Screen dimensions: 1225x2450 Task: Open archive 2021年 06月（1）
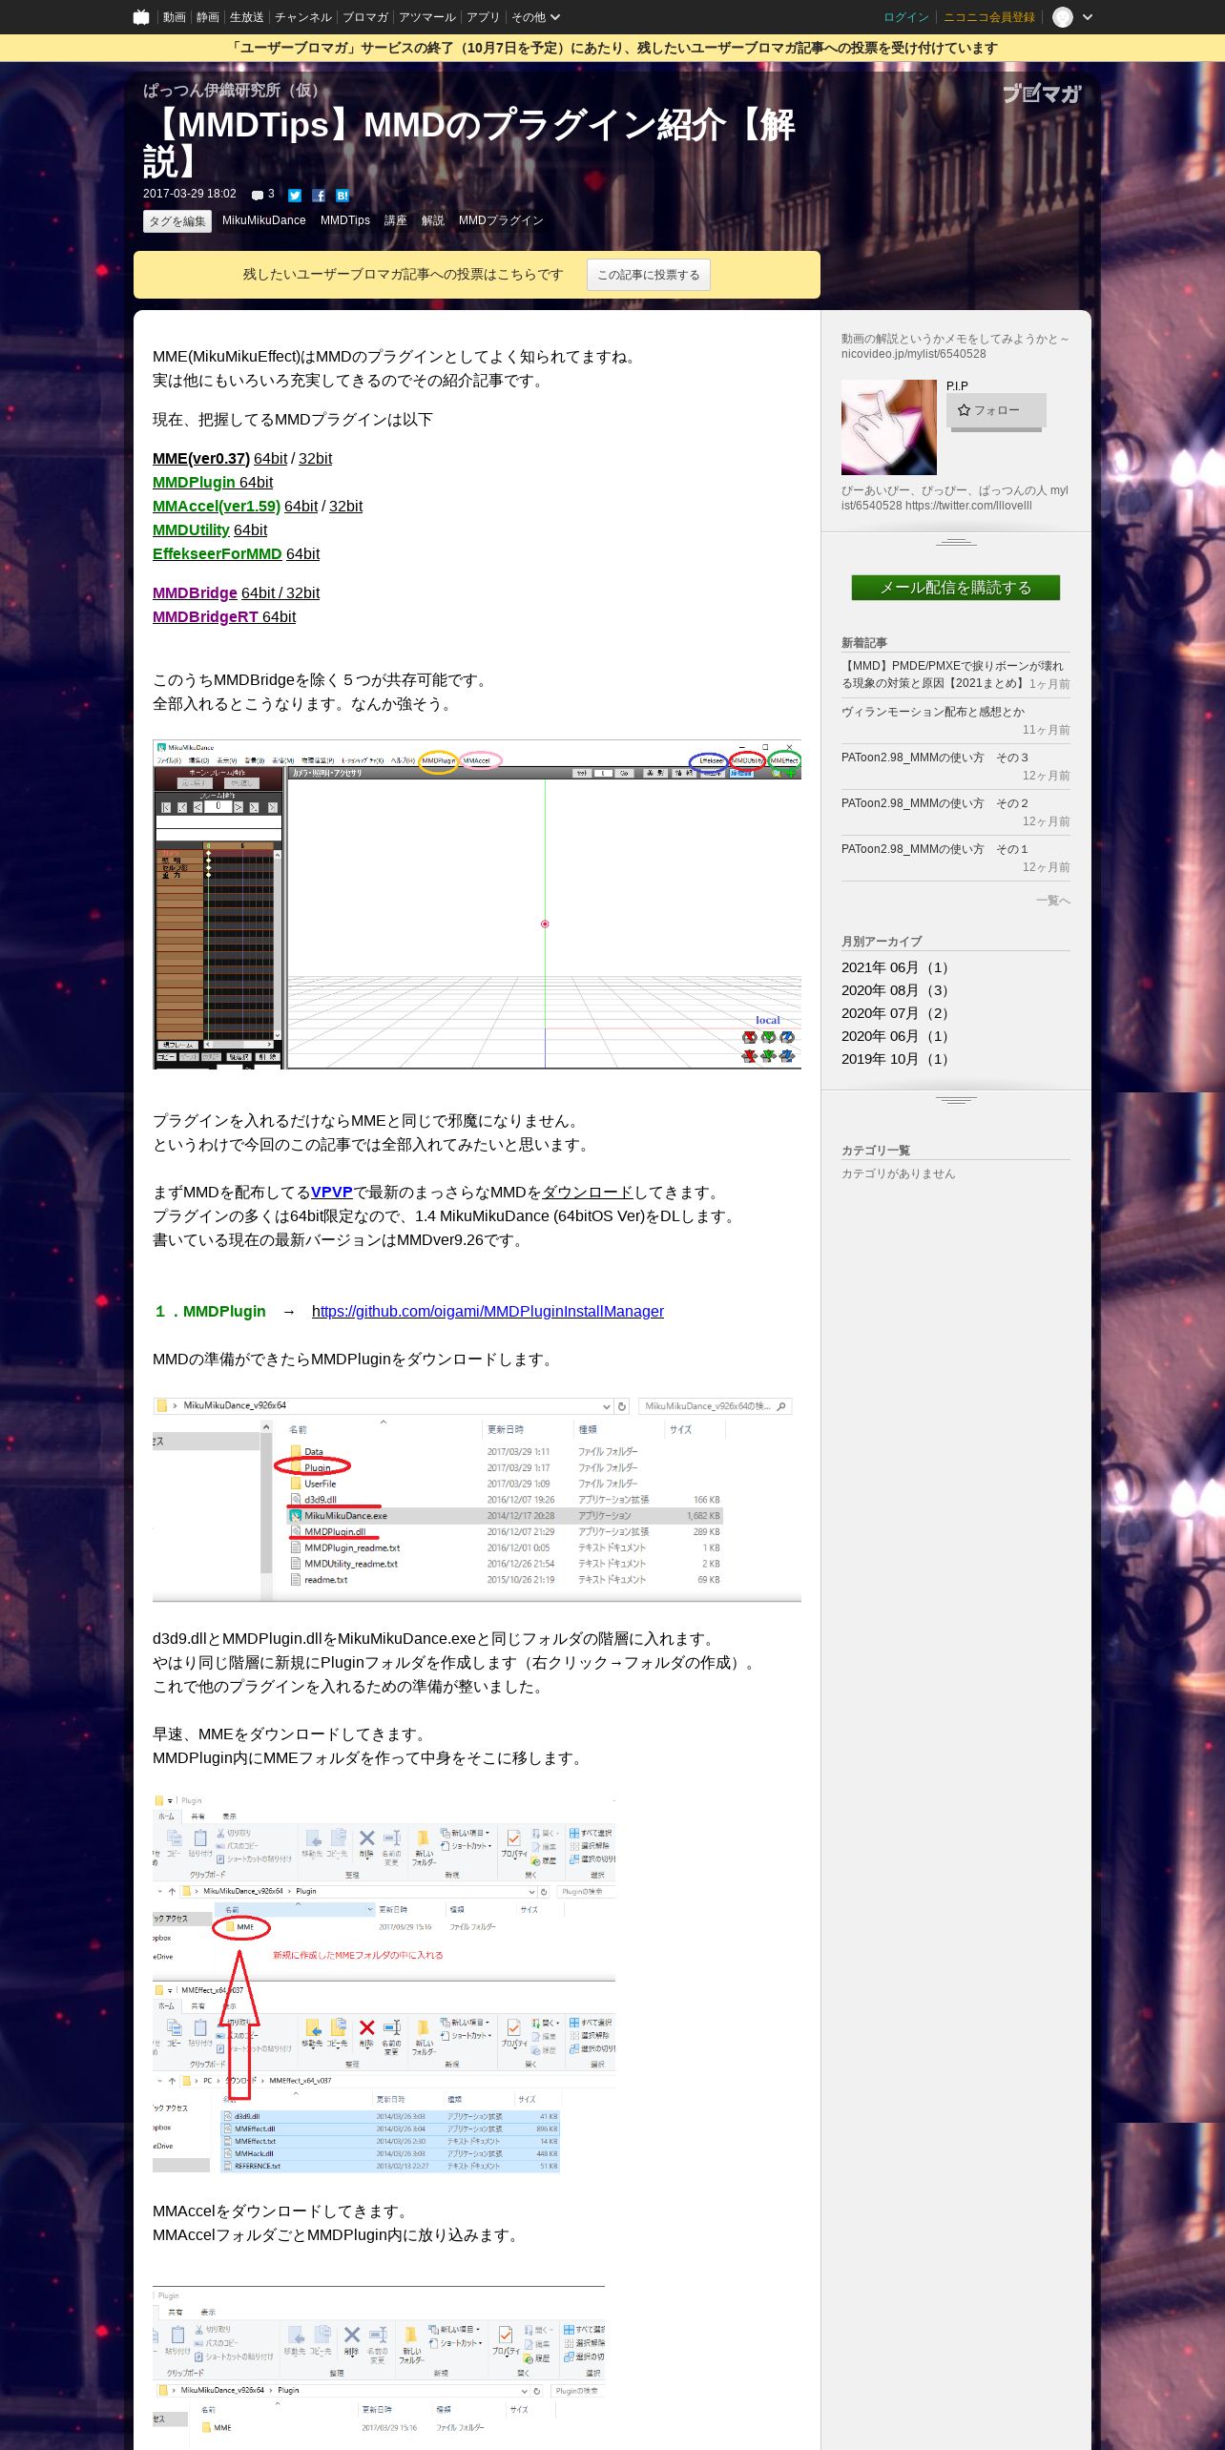click(x=897, y=967)
